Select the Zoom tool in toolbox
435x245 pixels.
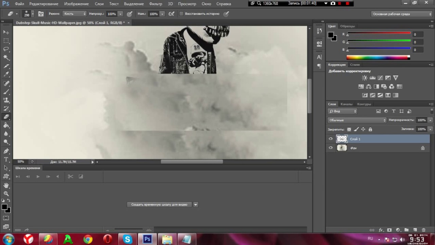(x=6, y=194)
